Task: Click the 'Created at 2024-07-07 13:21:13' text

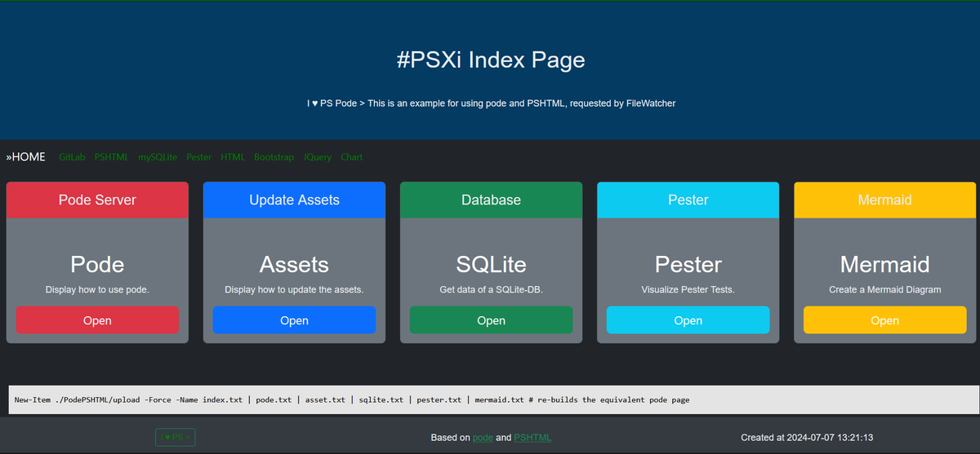Action: [807, 438]
